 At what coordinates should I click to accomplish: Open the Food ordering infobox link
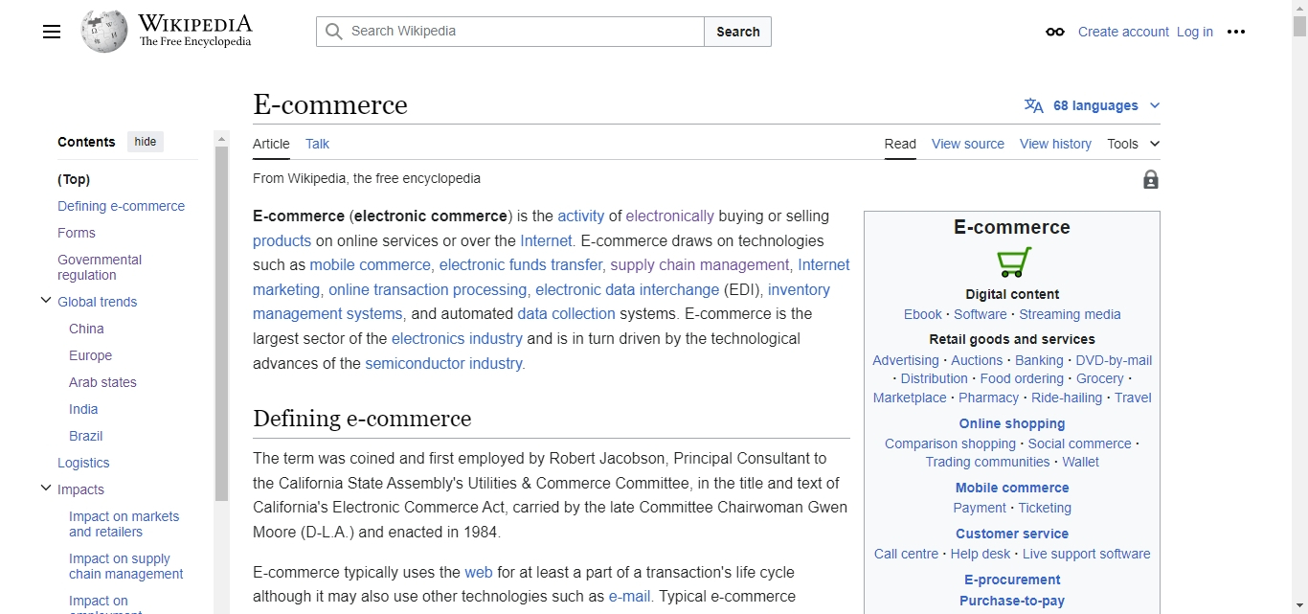[1022, 378]
